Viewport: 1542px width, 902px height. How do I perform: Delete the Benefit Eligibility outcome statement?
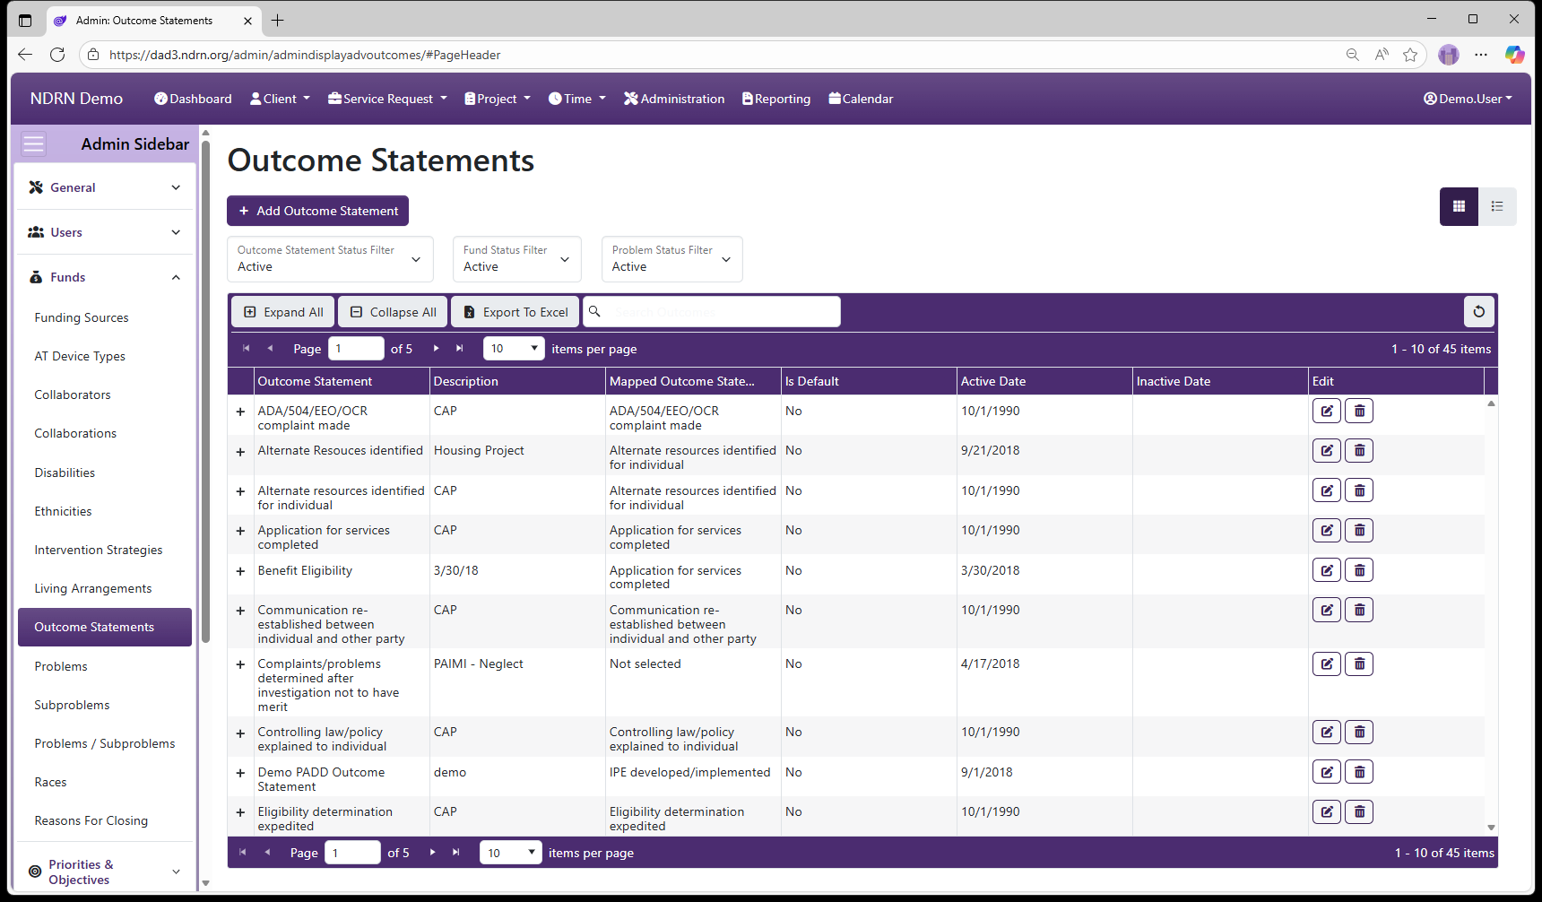click(1359, 570)
